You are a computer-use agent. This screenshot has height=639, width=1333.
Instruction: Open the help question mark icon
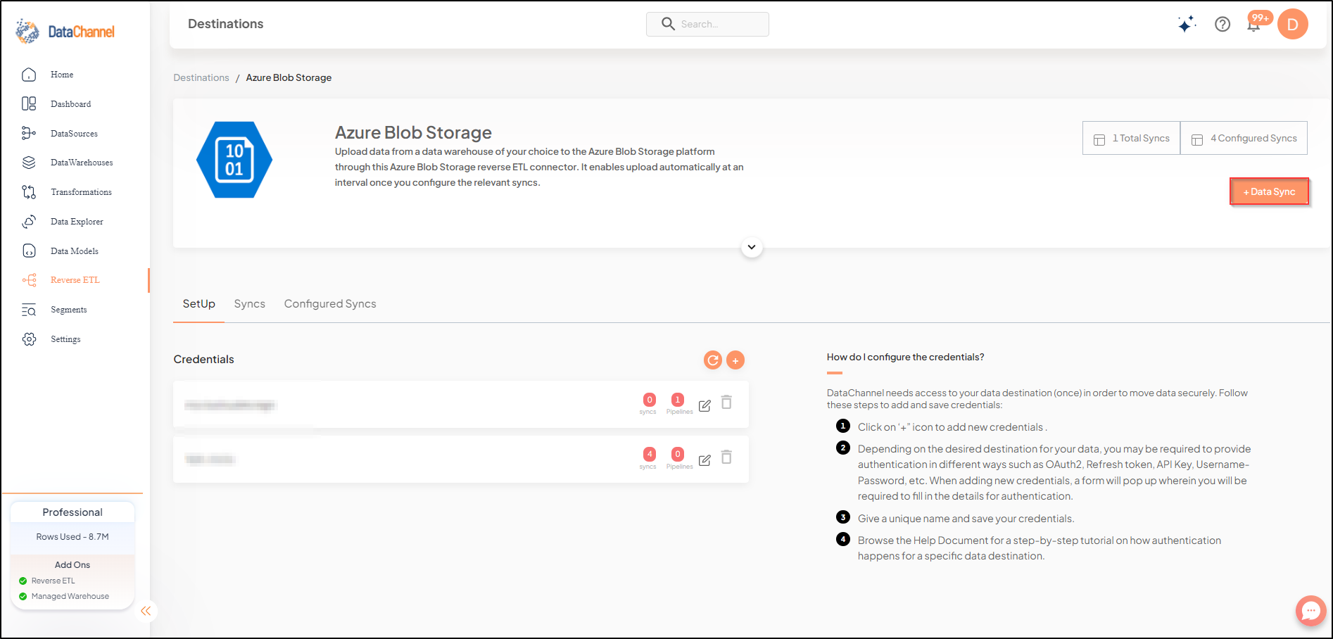1223,24
